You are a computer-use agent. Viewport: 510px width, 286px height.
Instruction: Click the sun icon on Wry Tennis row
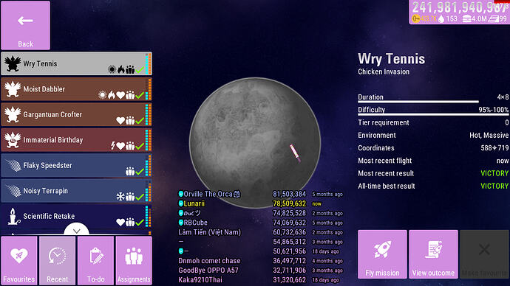click(x=112, y=69)
